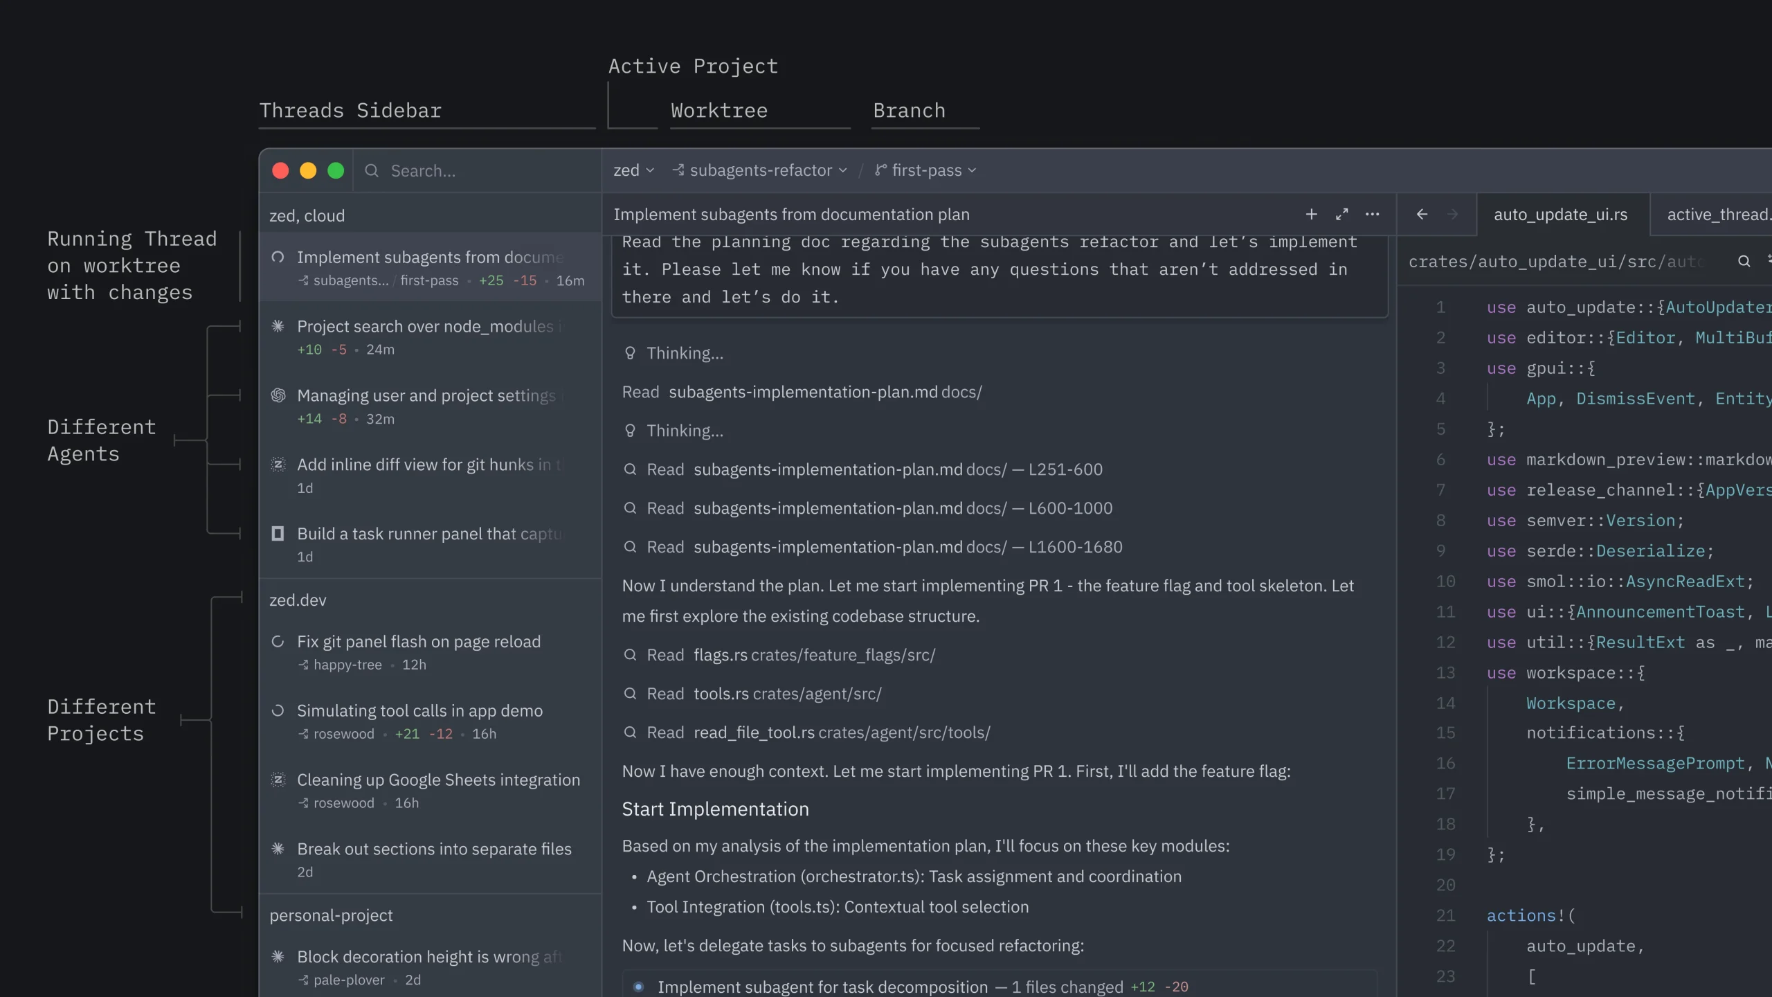Click the magnifier icon beside flags.rs read
The image size is (1772, 997).
coord(630,655)
